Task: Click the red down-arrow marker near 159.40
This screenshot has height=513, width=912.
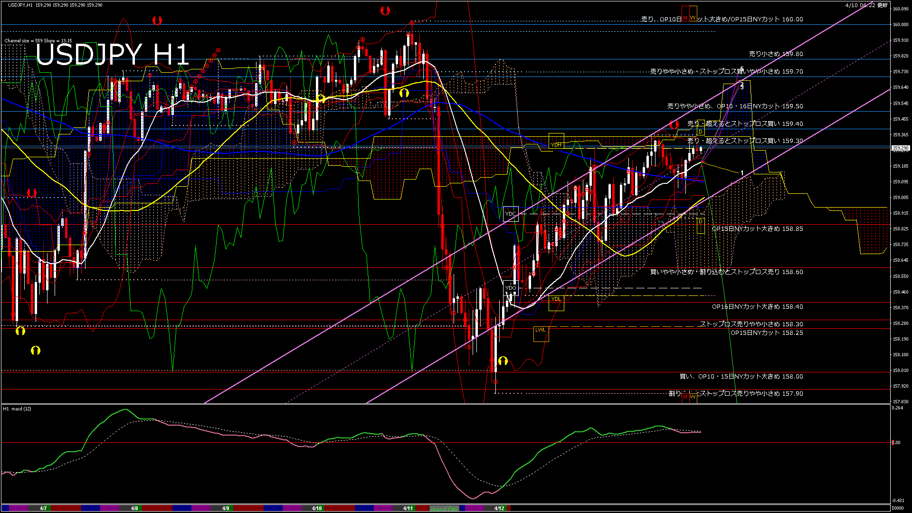Action: click(x=674, y=124)
